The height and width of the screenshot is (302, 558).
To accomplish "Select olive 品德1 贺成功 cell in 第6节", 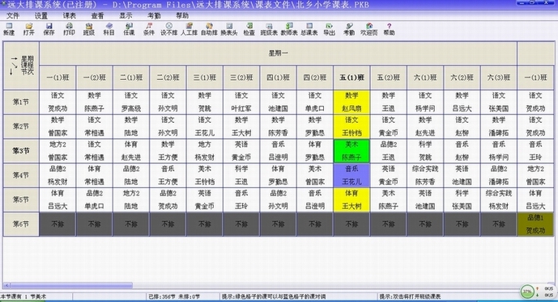I will (535, 224).
